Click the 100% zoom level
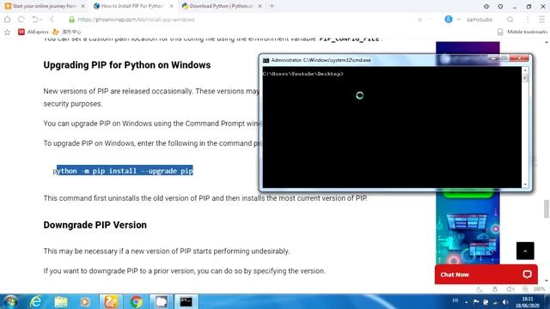 click(x=539, y=289)
